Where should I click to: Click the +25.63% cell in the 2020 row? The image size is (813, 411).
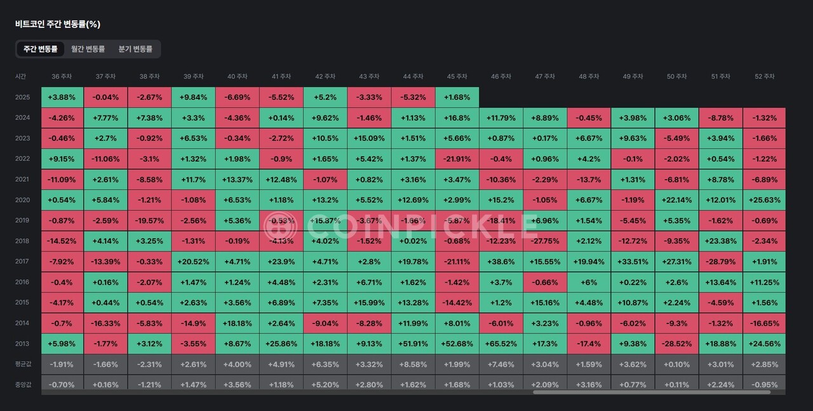point(764,200)
